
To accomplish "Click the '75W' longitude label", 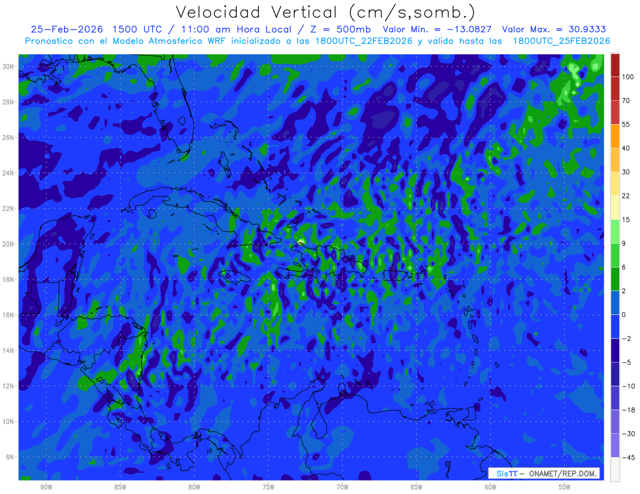I will pyautogui.click(x=268, y=488).
